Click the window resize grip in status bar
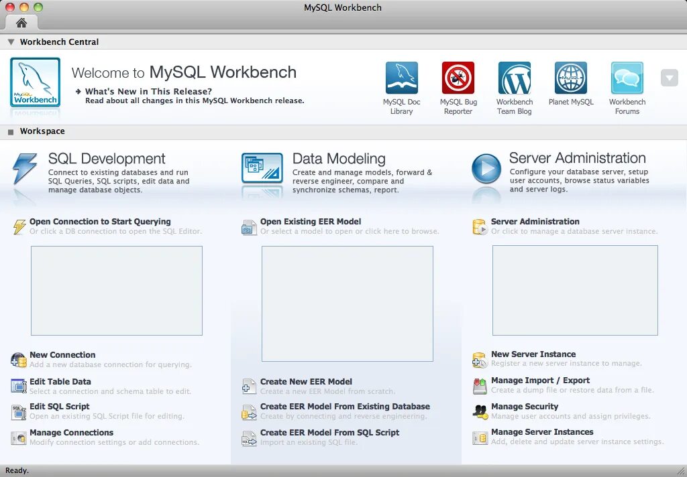687x477 pixels. pos(681,472)
